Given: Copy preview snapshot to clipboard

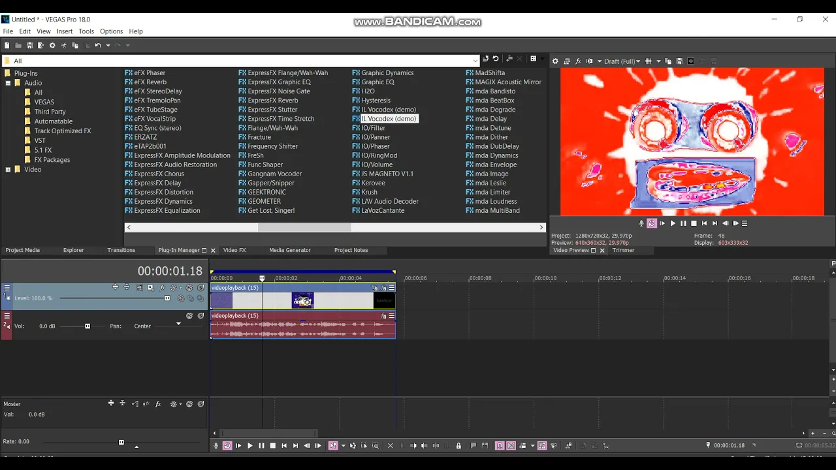Looking at the screenshot, I should [x=668, y=61].
